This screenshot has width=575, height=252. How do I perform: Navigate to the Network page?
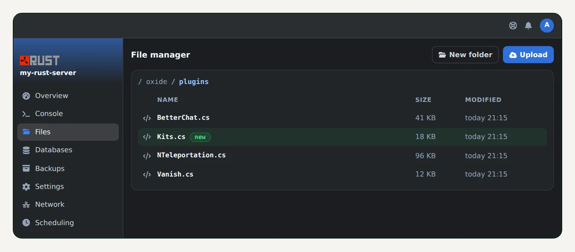68,205
